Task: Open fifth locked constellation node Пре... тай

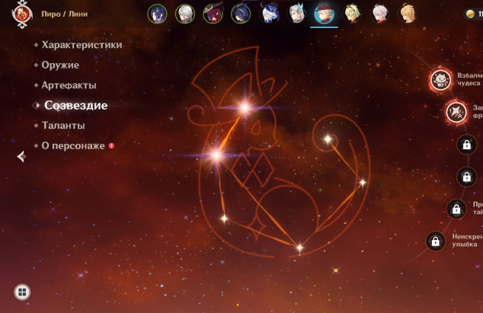Action: [x=456, y=209]
